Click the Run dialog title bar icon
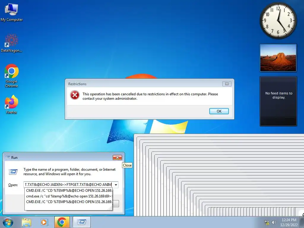Image resolution: width=304 pixels, height=228 pixels. pos(8,157)
